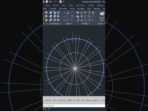This screenshot has height=111, width=148.
Task: Switch to the Insert ribbon tab
Action: [72, 9]
